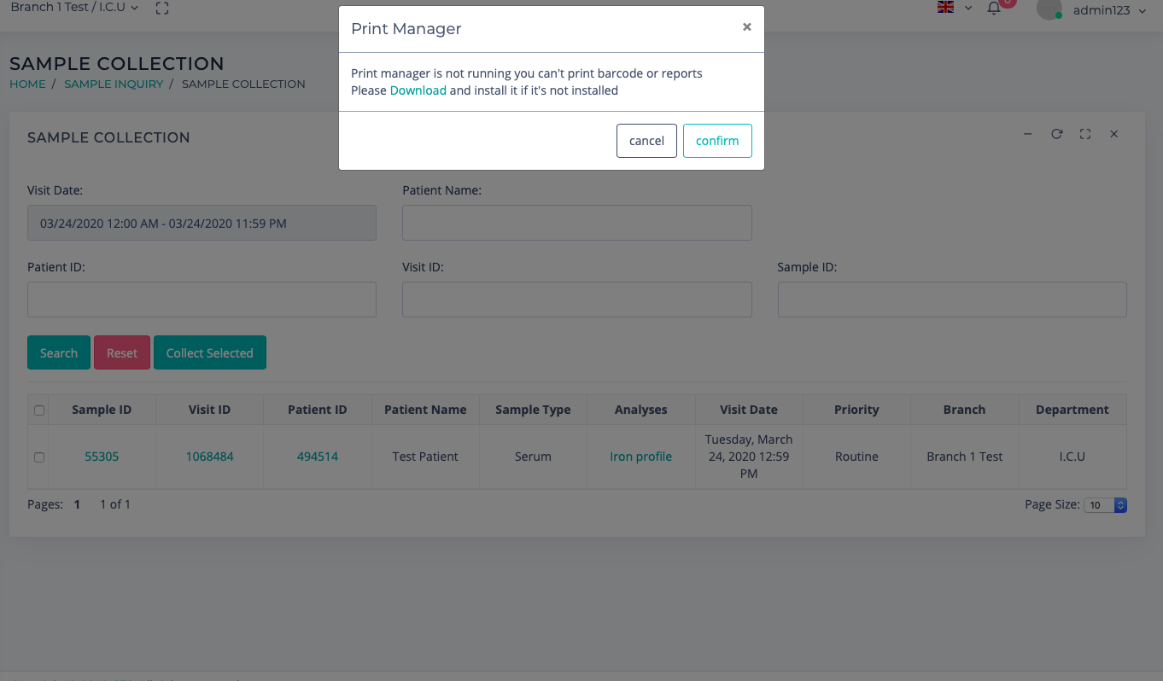Toggle the select-all checkbox in table header
The height and width of the screenshot is (681, 1163).
[x=39, y=410]
